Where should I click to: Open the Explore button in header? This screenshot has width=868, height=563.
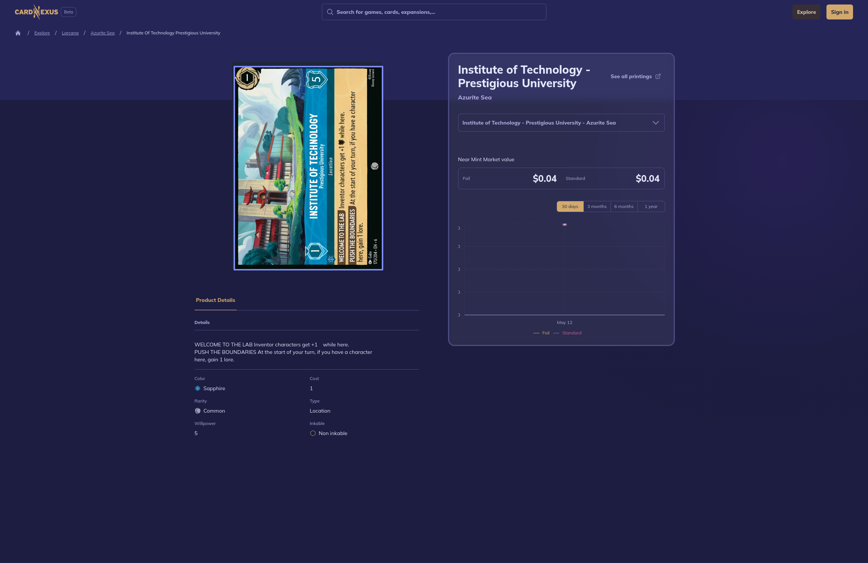(x=806, y=12)
